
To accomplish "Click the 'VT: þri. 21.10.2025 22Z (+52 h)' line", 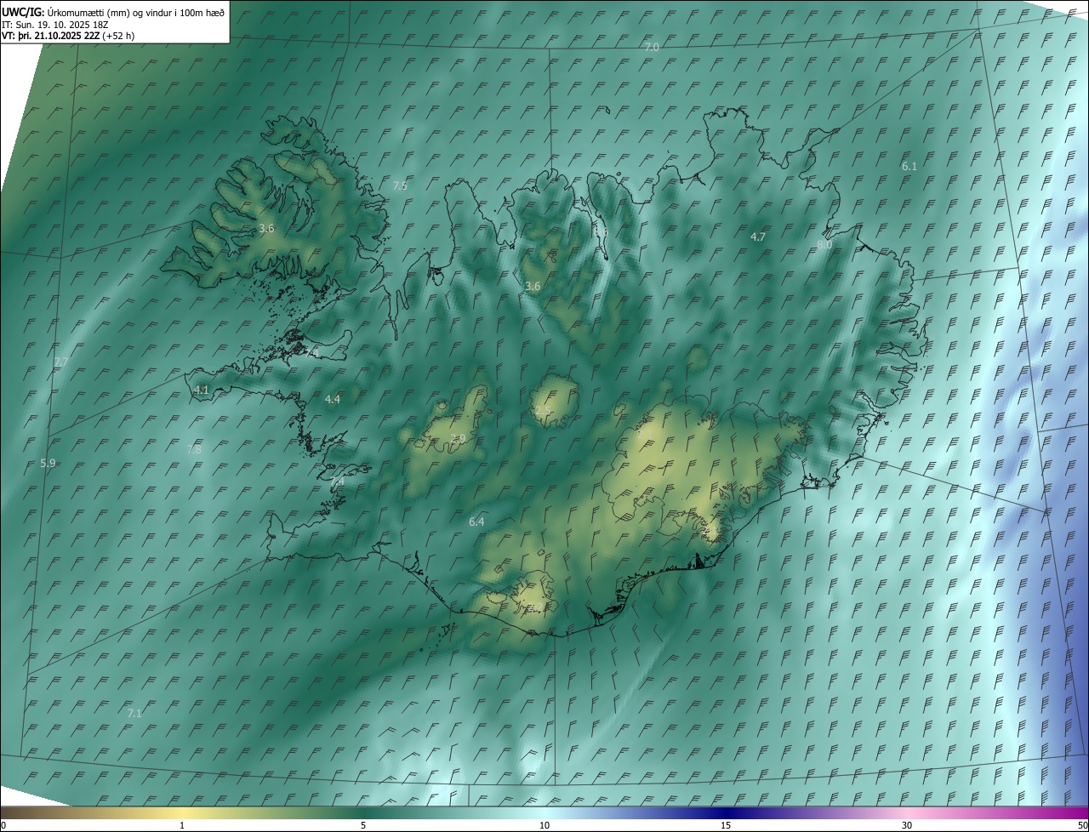I will pos(68,36).
